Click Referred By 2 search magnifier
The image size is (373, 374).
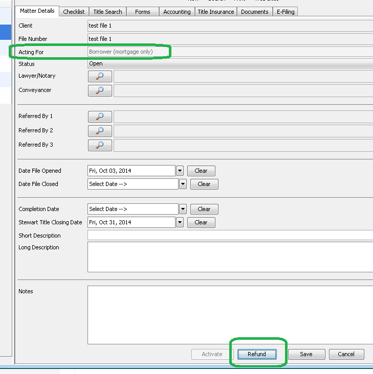point(100,131)
